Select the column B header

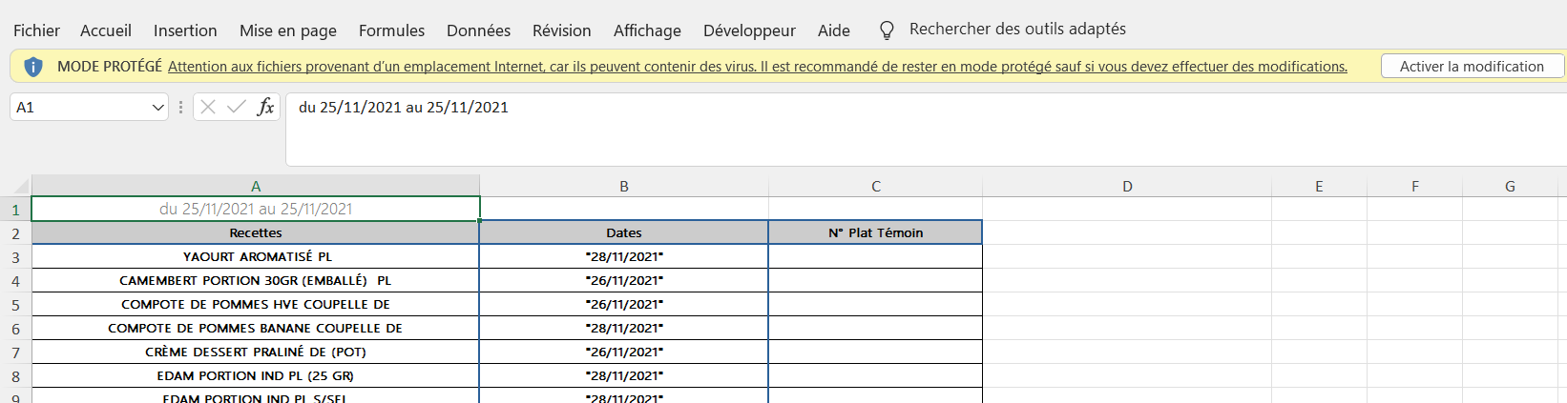624,187
